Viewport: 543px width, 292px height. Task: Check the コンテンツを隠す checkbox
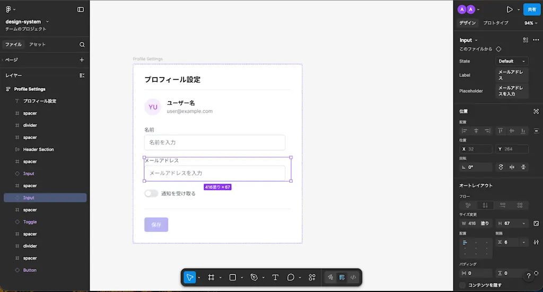(x=462, y=285)
